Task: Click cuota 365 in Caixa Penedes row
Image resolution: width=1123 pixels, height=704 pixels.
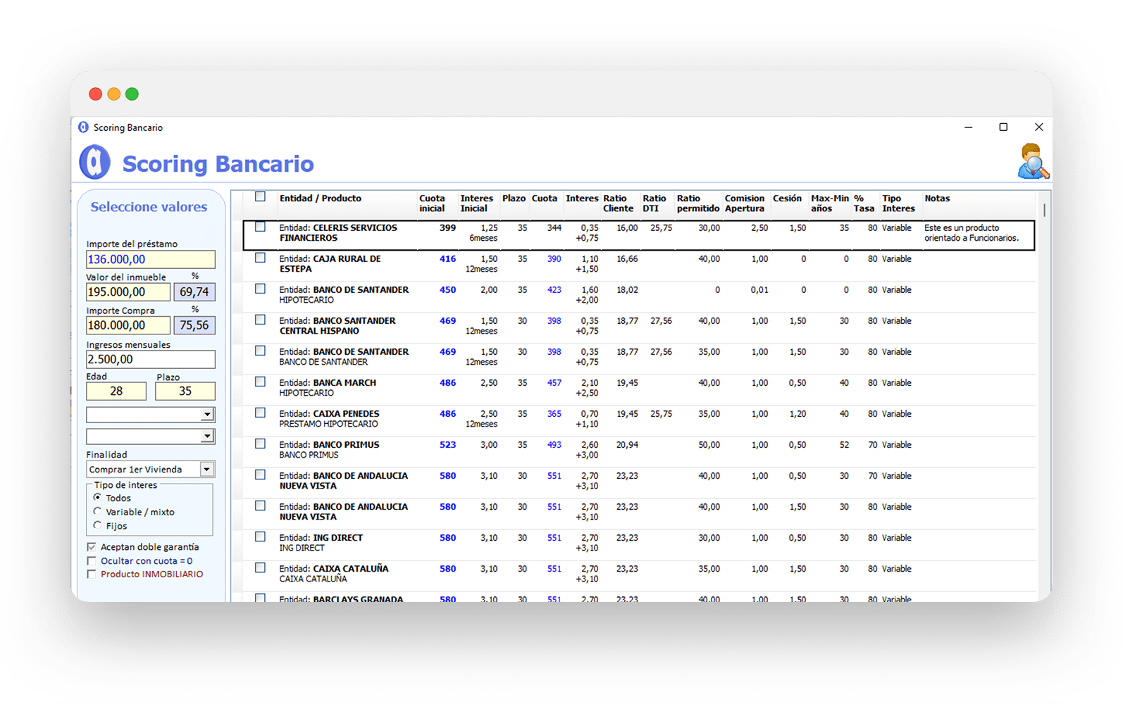Action: click(x=554, y=414)
